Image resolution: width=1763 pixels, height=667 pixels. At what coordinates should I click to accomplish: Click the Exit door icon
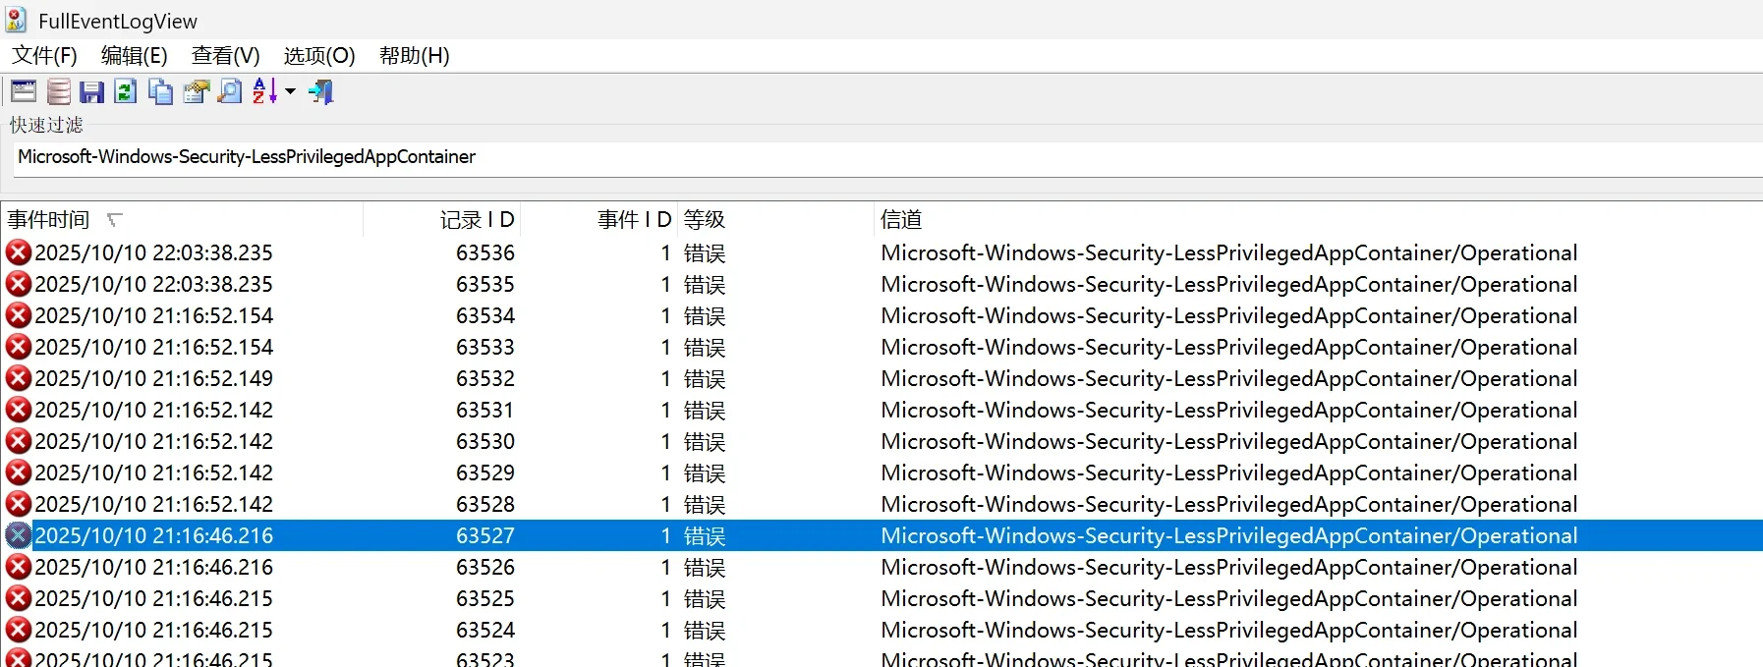click(321, 91)
